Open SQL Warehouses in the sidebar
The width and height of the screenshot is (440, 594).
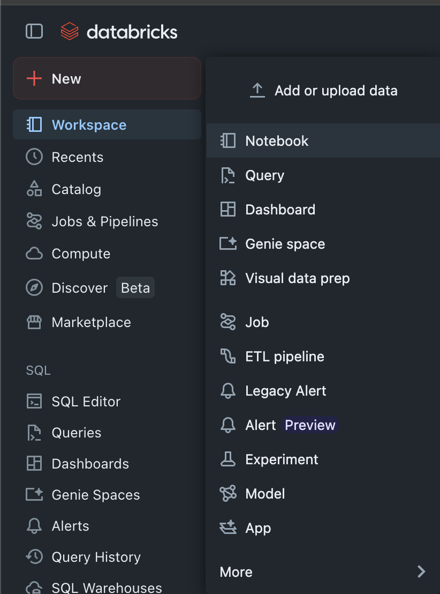pyautogui.click(x=107, y=587)
